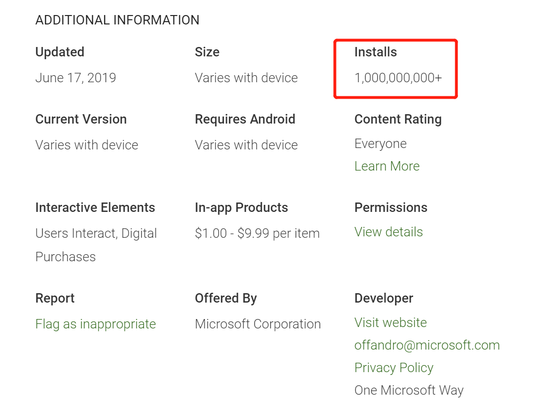Select the Offered By heading
Screen dimensions: 535x413
pyautogui.click(x=226, y=298)
